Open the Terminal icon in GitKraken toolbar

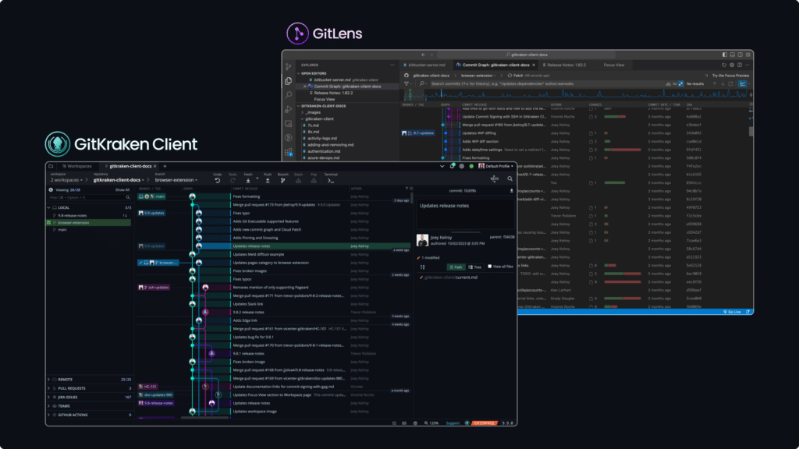coord(330,180)
